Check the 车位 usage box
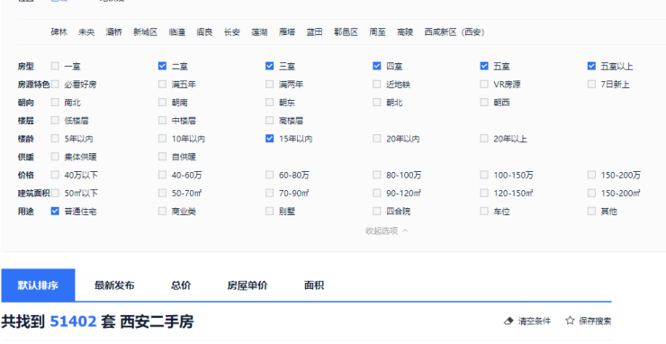 pyautogui.click(x=484, y=211)
